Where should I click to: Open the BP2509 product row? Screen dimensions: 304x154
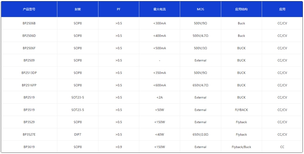pos(29,60)
